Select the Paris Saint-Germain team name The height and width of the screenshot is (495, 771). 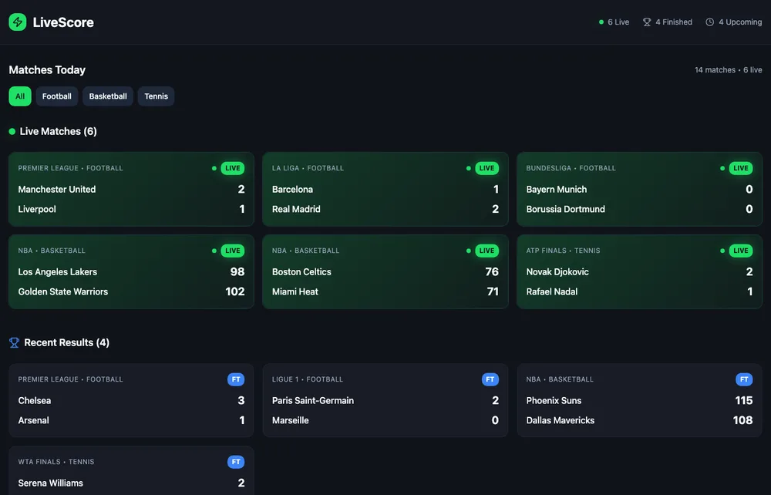point(313,401)
